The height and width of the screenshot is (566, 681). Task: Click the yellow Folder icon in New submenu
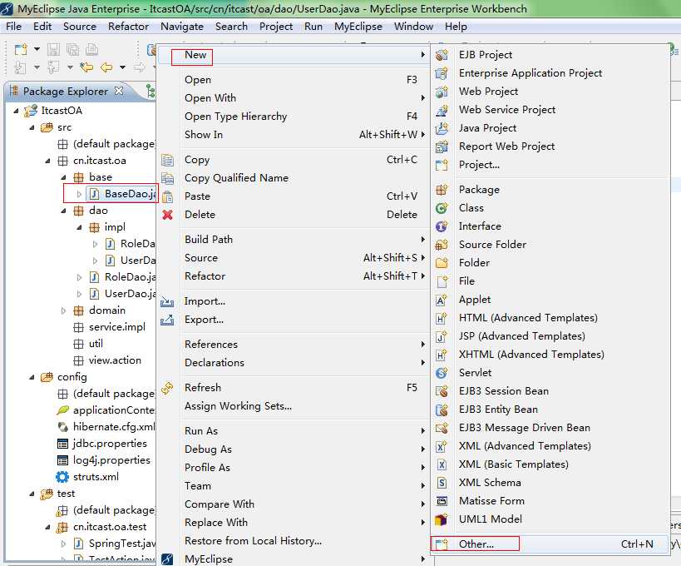(x=442, y=263)
